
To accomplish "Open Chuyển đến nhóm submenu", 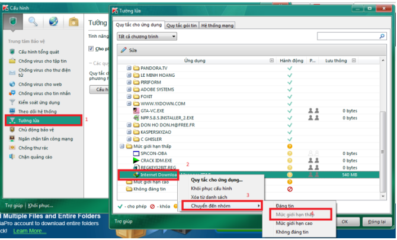I will coord(222,206).
